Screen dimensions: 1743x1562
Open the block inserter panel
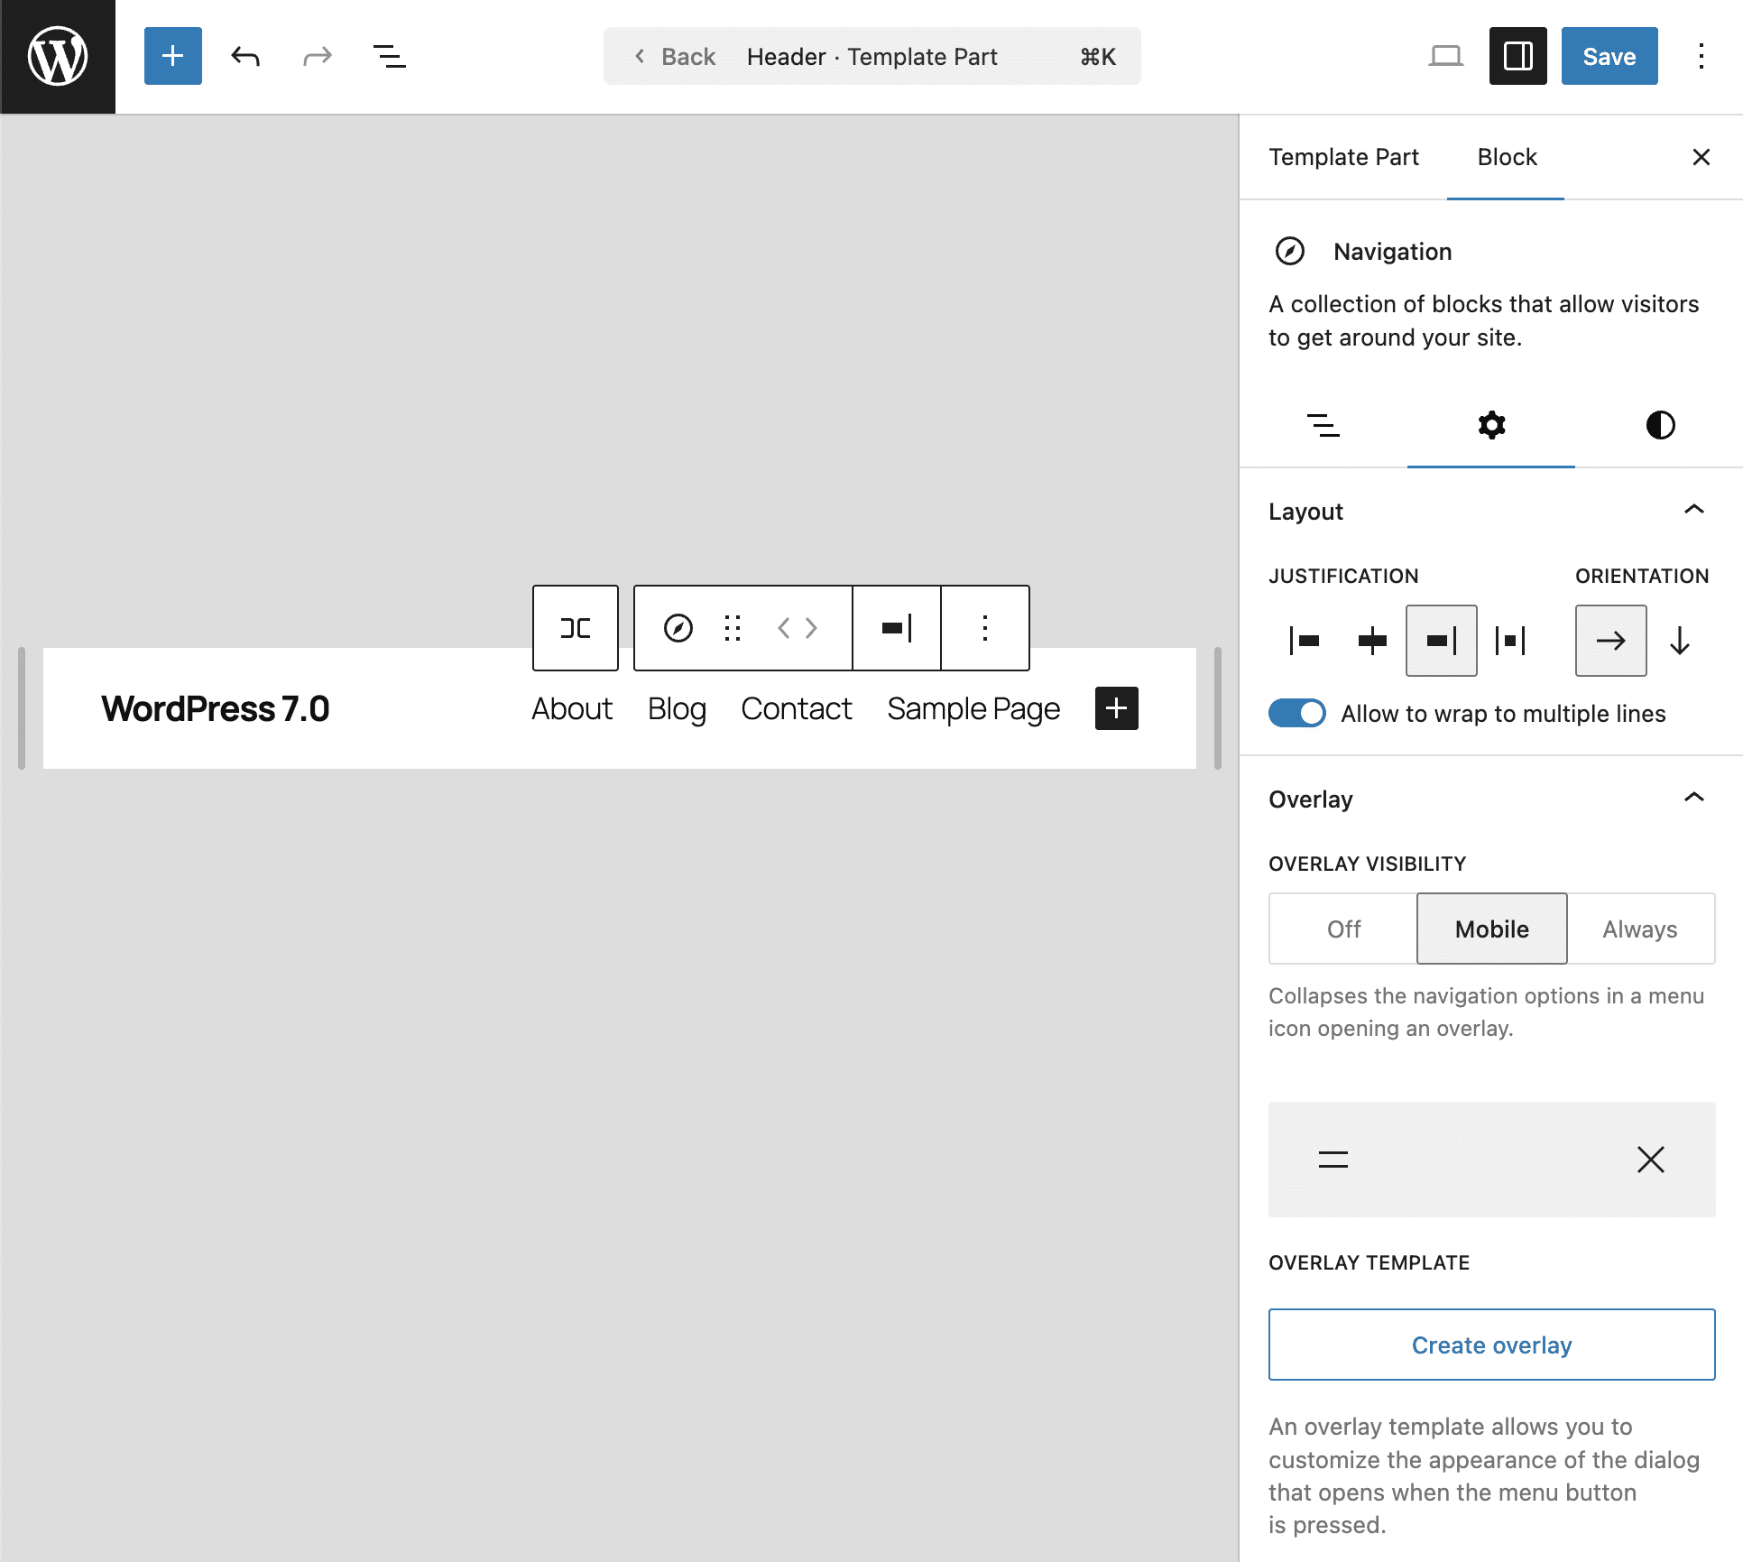[x=172, y=56]
